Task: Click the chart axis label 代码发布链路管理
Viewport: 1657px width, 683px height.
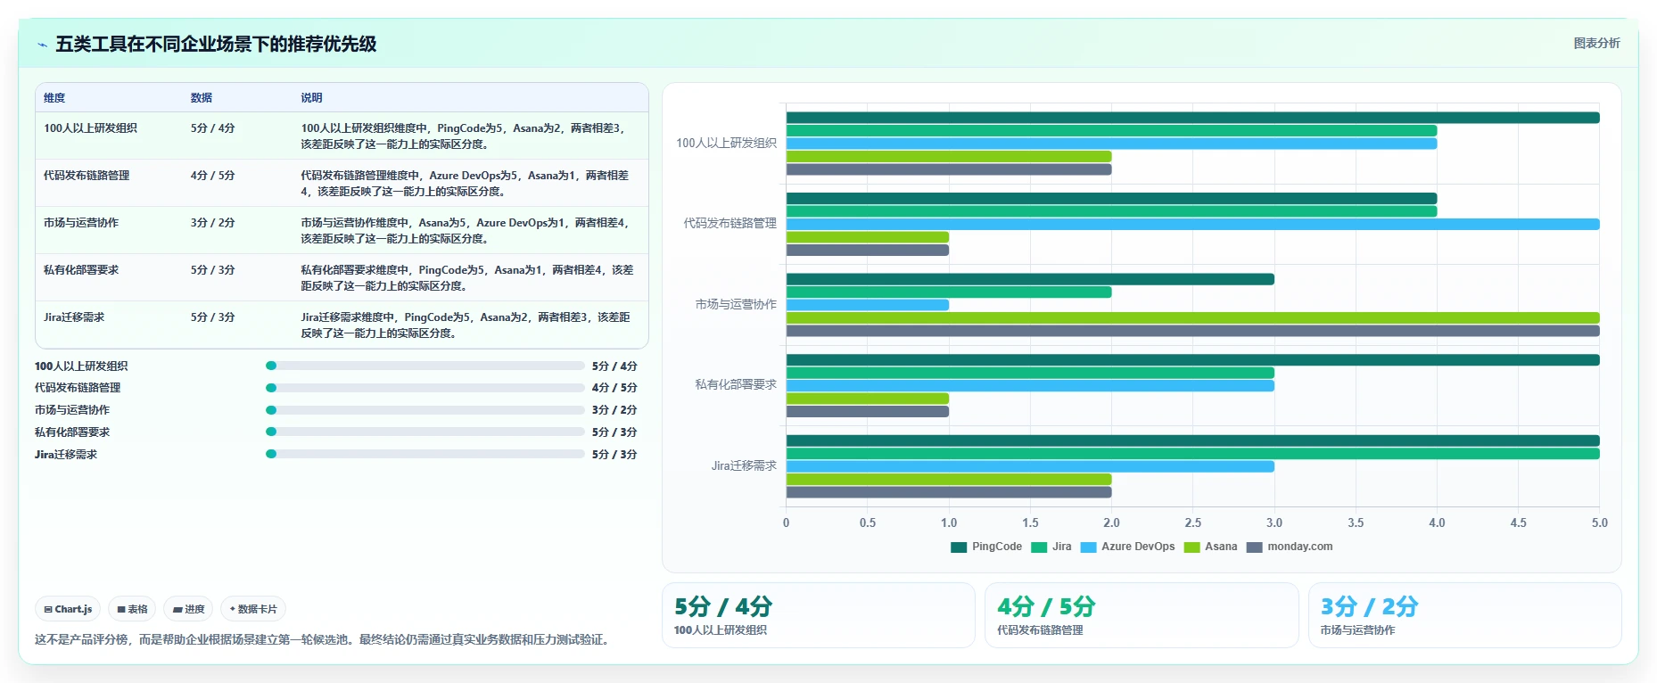Action: pos(730,224)
